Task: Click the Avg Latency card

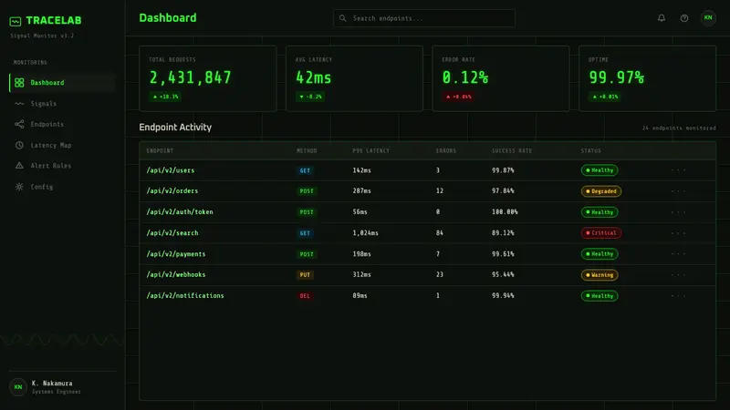Action: point(354,78)
